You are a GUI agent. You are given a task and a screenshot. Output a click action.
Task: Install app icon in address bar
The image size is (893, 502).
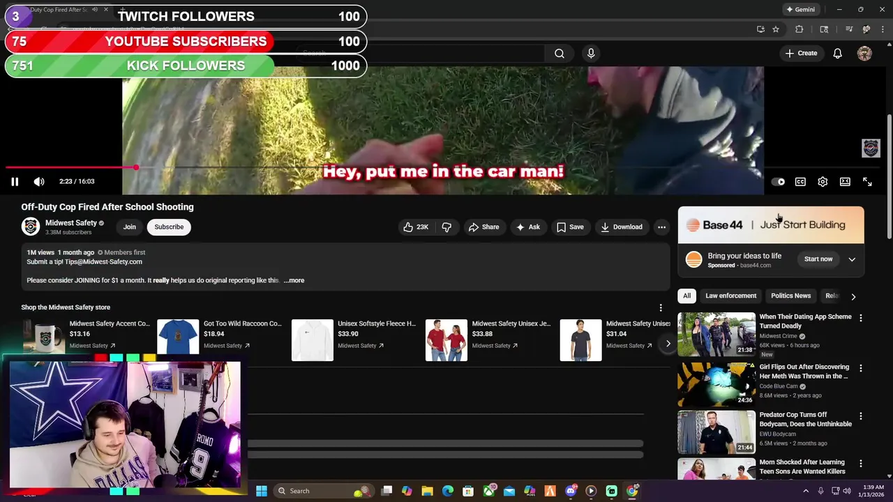point(760,29)
